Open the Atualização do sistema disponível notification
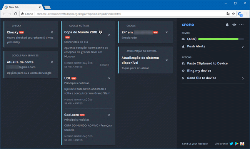The width and height of the screenshot is (250, 149). click(x=140, y=60)
